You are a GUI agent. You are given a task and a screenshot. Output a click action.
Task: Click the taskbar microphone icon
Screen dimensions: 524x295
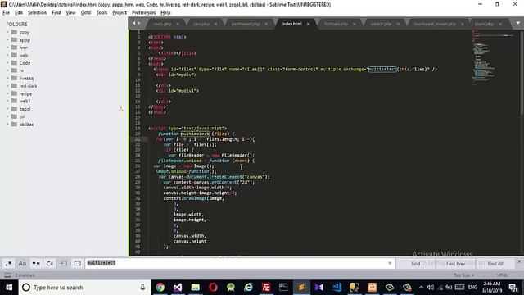(x=142, y=288)
